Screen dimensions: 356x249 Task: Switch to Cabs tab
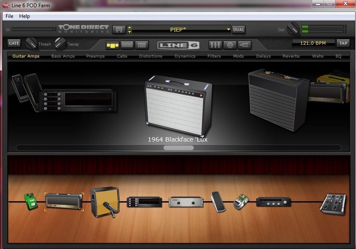click(x=122, y=56)
